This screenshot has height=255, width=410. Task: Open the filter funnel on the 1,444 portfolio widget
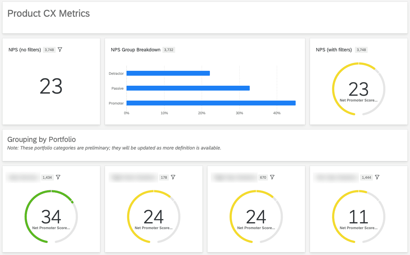(377, 177)
